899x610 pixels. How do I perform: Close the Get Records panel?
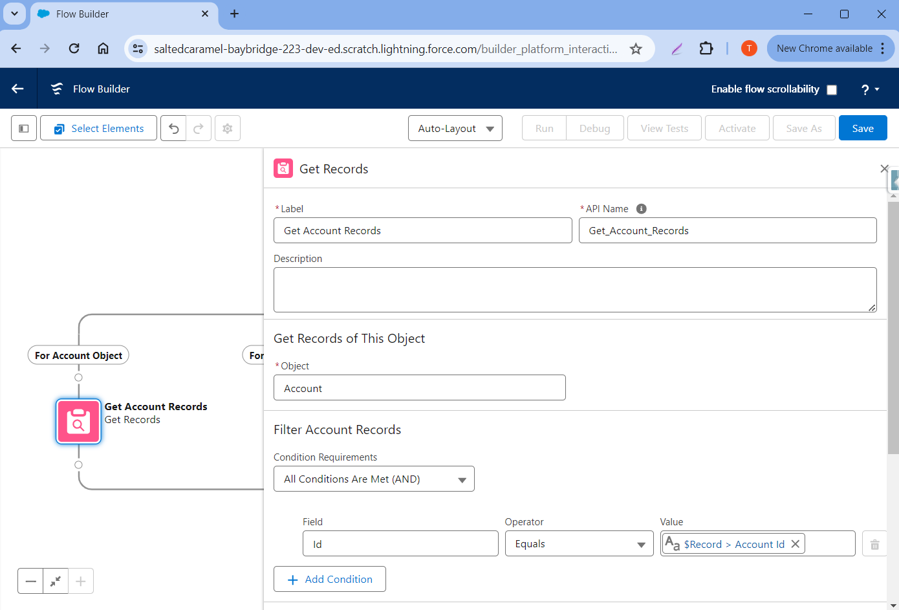coord(884,169)
